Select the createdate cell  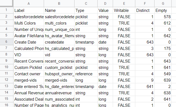(59, 42)
